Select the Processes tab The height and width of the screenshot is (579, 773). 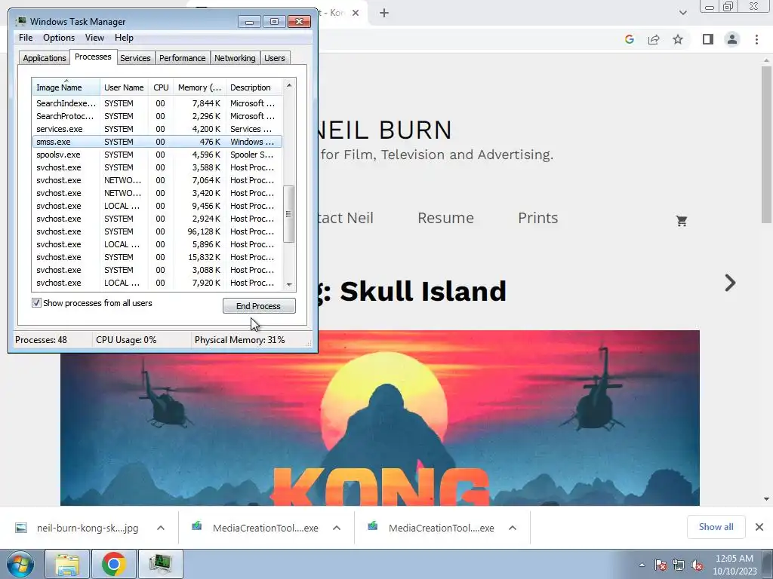click(93, 57)
